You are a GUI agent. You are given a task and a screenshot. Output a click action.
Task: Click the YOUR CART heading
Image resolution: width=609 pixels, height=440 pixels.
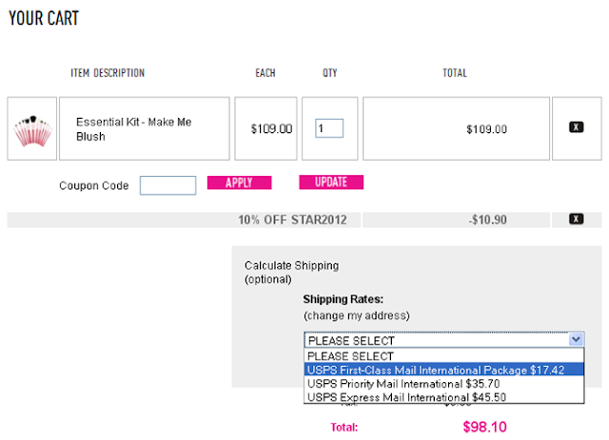[x=44, y=18]
